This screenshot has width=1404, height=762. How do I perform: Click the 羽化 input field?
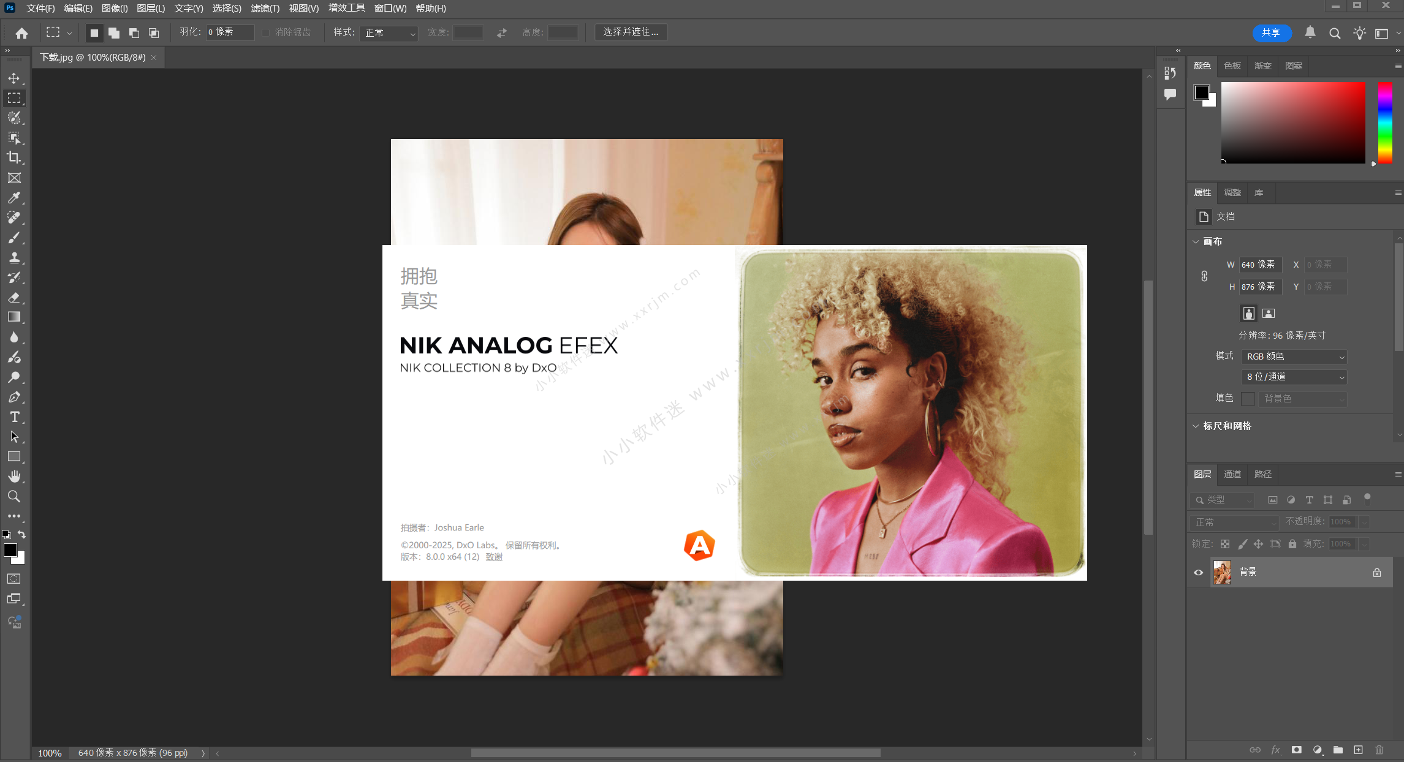[x=230, y=32]
